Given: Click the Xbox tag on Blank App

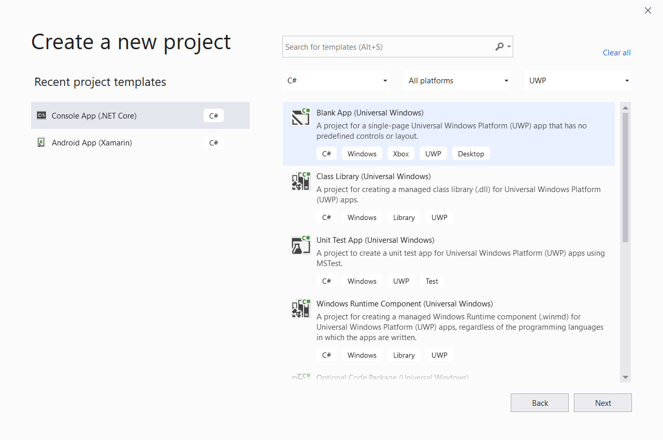Looking at the screenshot, I should pyautogui.click(x=401, y=154).
